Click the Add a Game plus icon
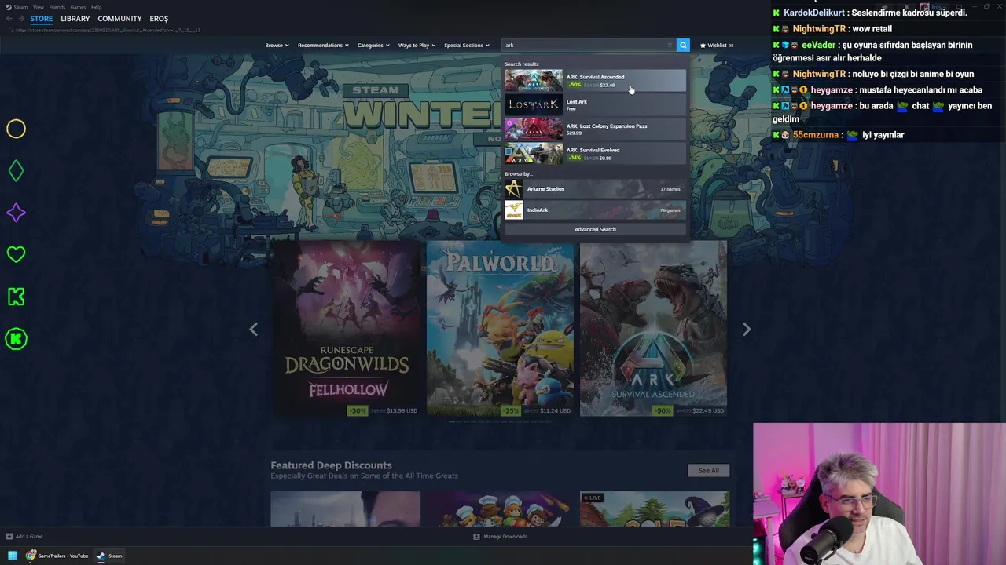Image resolution: width=1006 pixels, height=565 pixels. [x=9, y=537]
